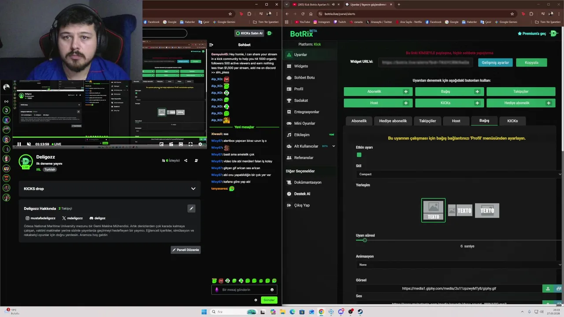
Task: Click the BotRix profile avatar icon
Action: [x=554, y=33]
